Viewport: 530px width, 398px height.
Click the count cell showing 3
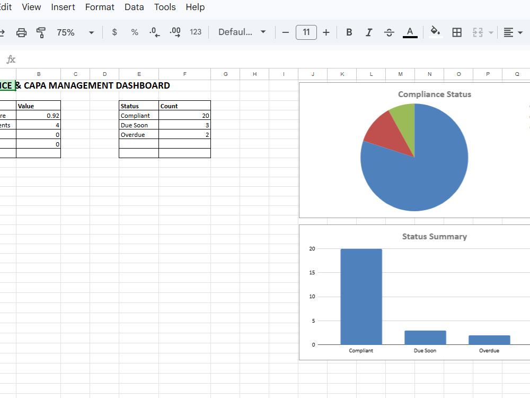(x=184, y=125)
